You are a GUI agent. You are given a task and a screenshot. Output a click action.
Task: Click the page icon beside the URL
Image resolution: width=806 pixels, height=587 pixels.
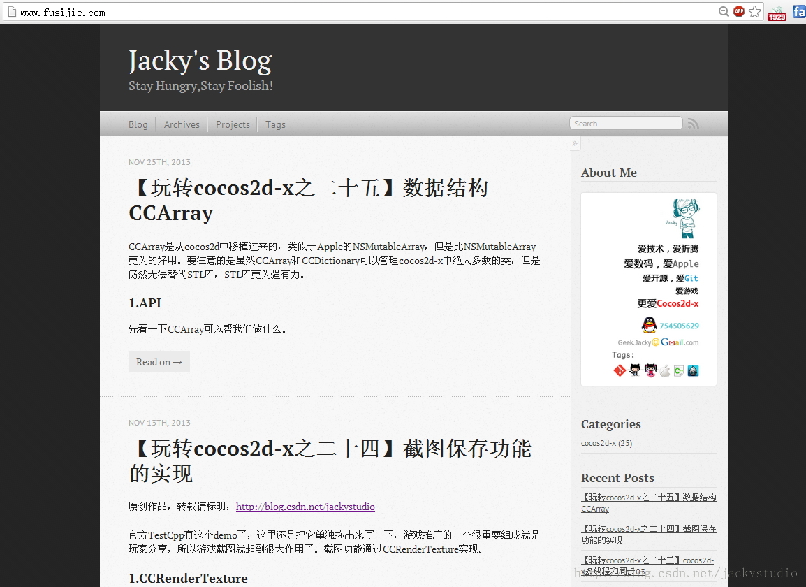click(12, 12)
